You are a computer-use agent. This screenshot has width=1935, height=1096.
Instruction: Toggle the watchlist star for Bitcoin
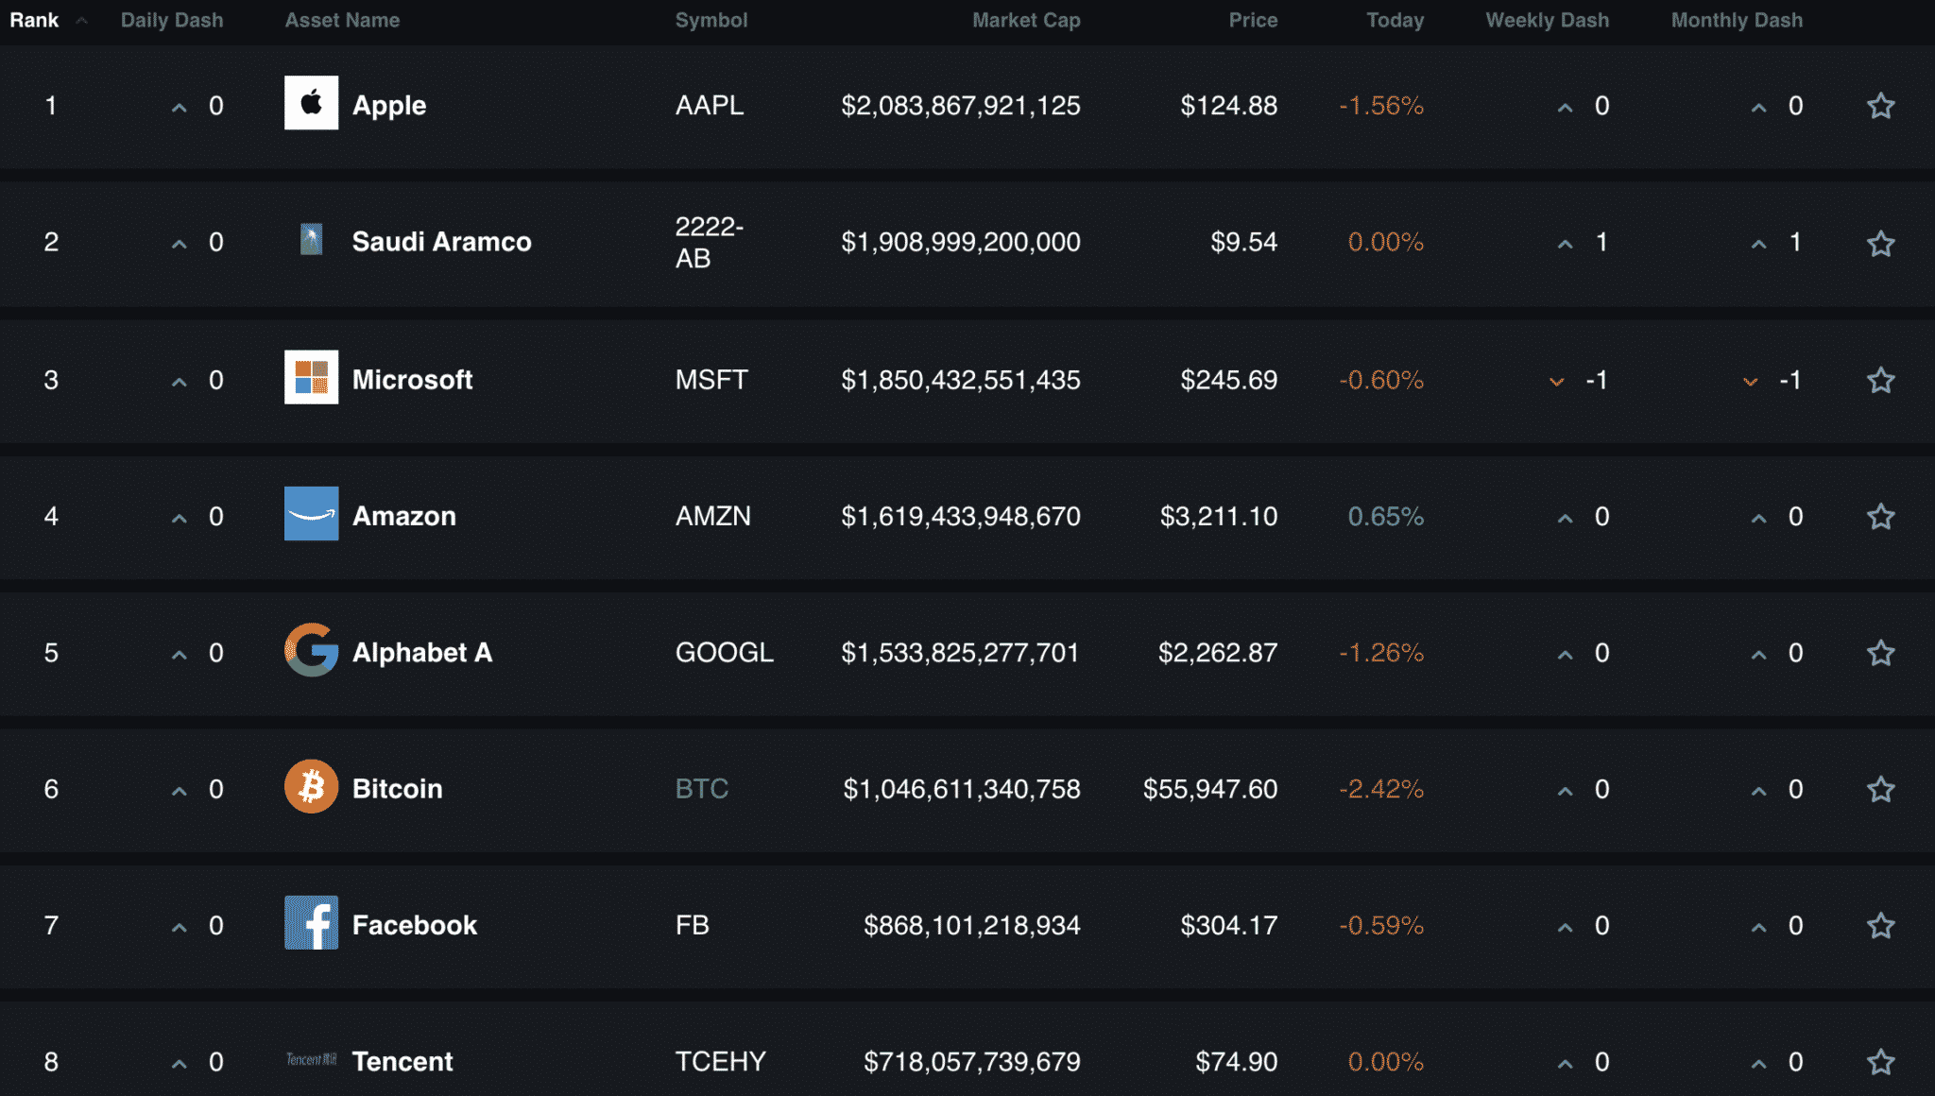1880,789
